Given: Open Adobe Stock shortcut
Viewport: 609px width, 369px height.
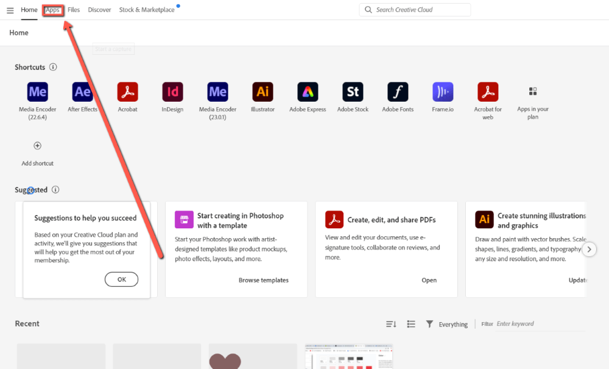Looking at the screenshot, I should (353, 92).
